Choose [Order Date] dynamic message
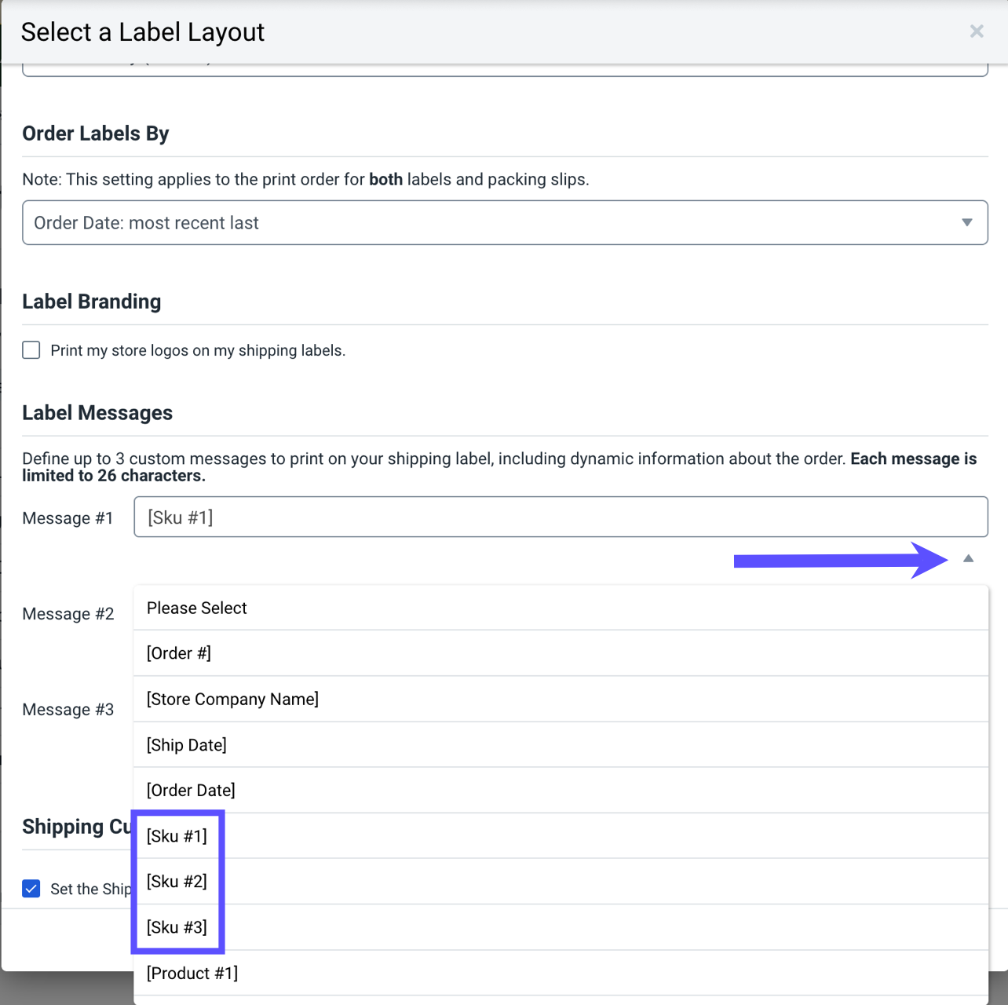Viewport: 1008px width, 1005px height. (x=191, y=790)
